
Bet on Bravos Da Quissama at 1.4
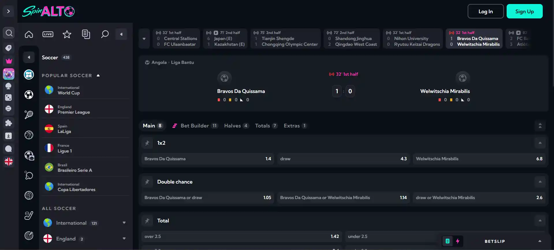(x=208, y=159)
